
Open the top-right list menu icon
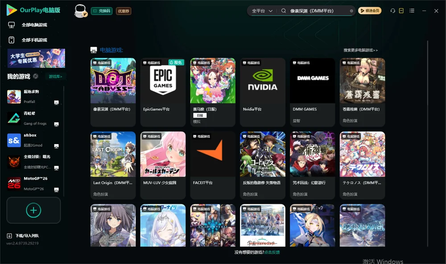[x=412, y=11]
